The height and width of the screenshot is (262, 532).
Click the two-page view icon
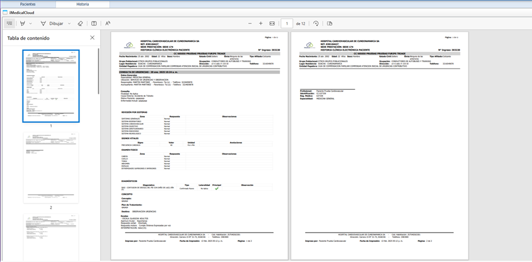click(x=329, y=24)
